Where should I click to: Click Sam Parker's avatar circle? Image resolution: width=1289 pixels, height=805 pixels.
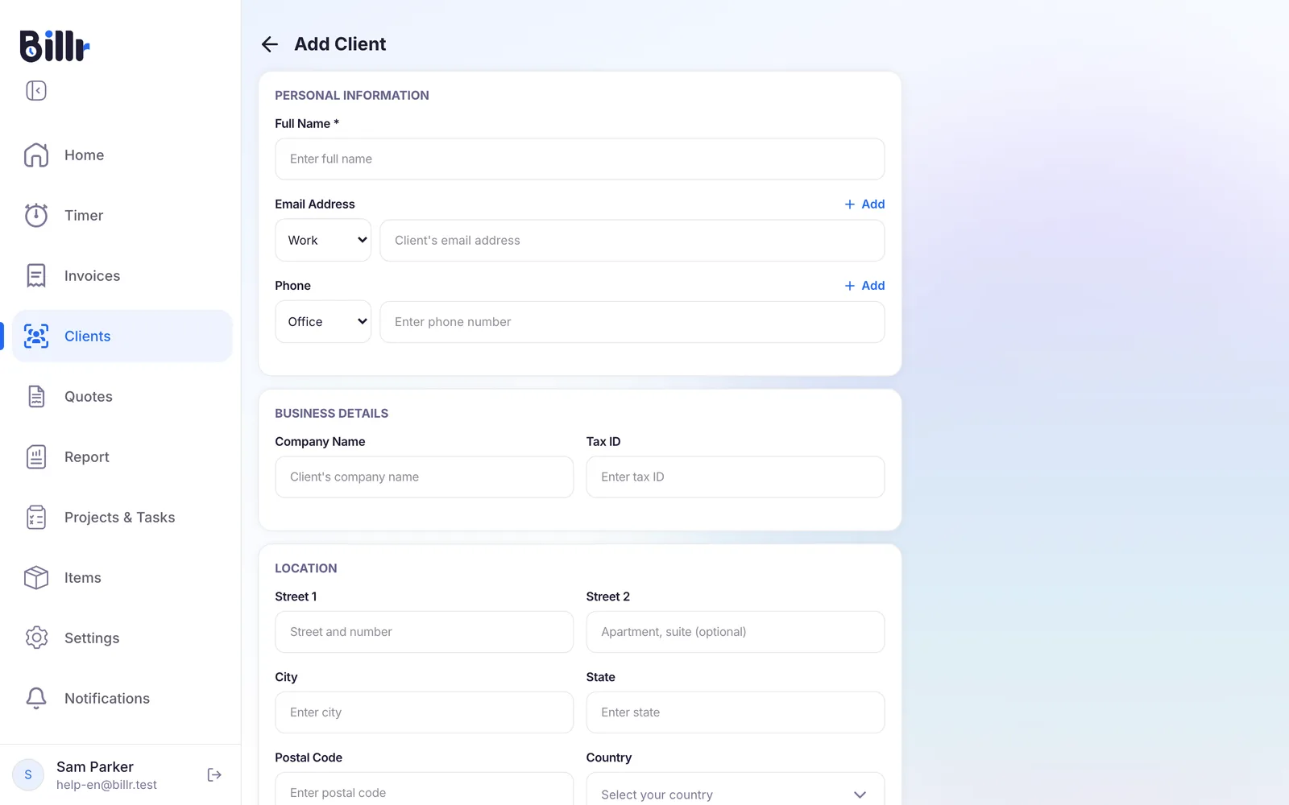coord(28,775)
